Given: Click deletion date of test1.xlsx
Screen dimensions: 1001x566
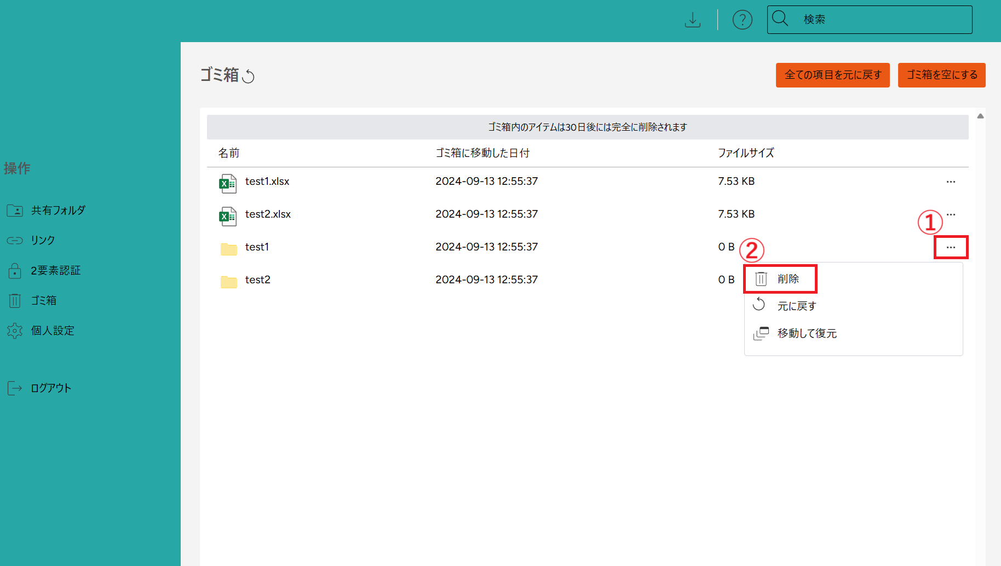Looking at the screenshot, I should (487, 182).
